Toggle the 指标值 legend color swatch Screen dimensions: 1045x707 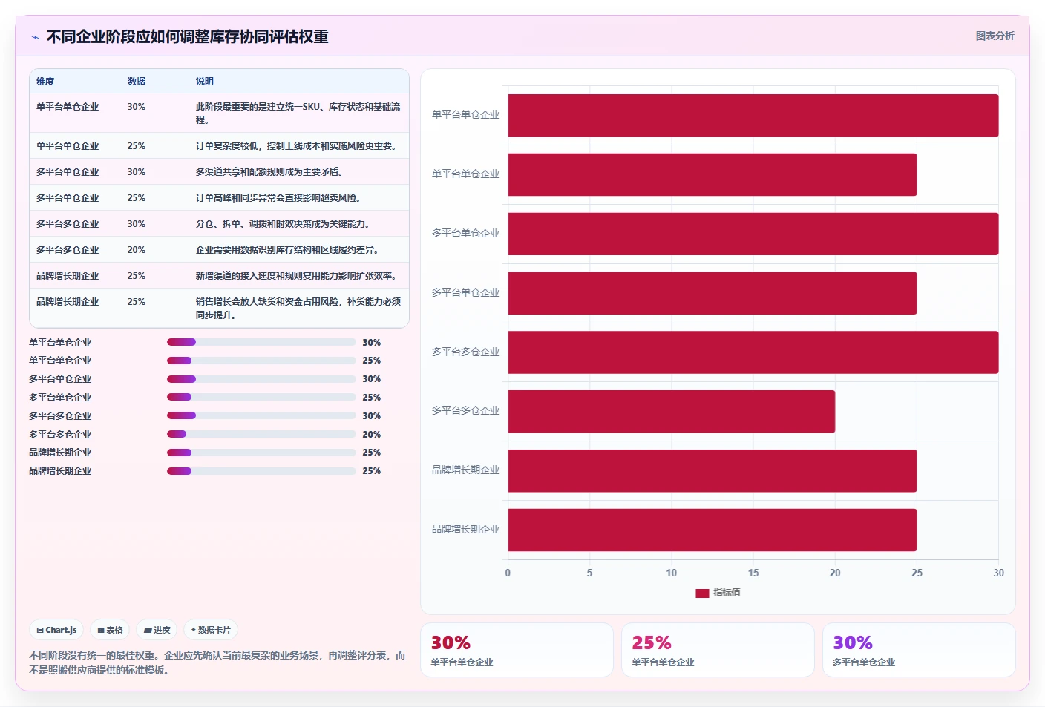[x=702, y=593]
